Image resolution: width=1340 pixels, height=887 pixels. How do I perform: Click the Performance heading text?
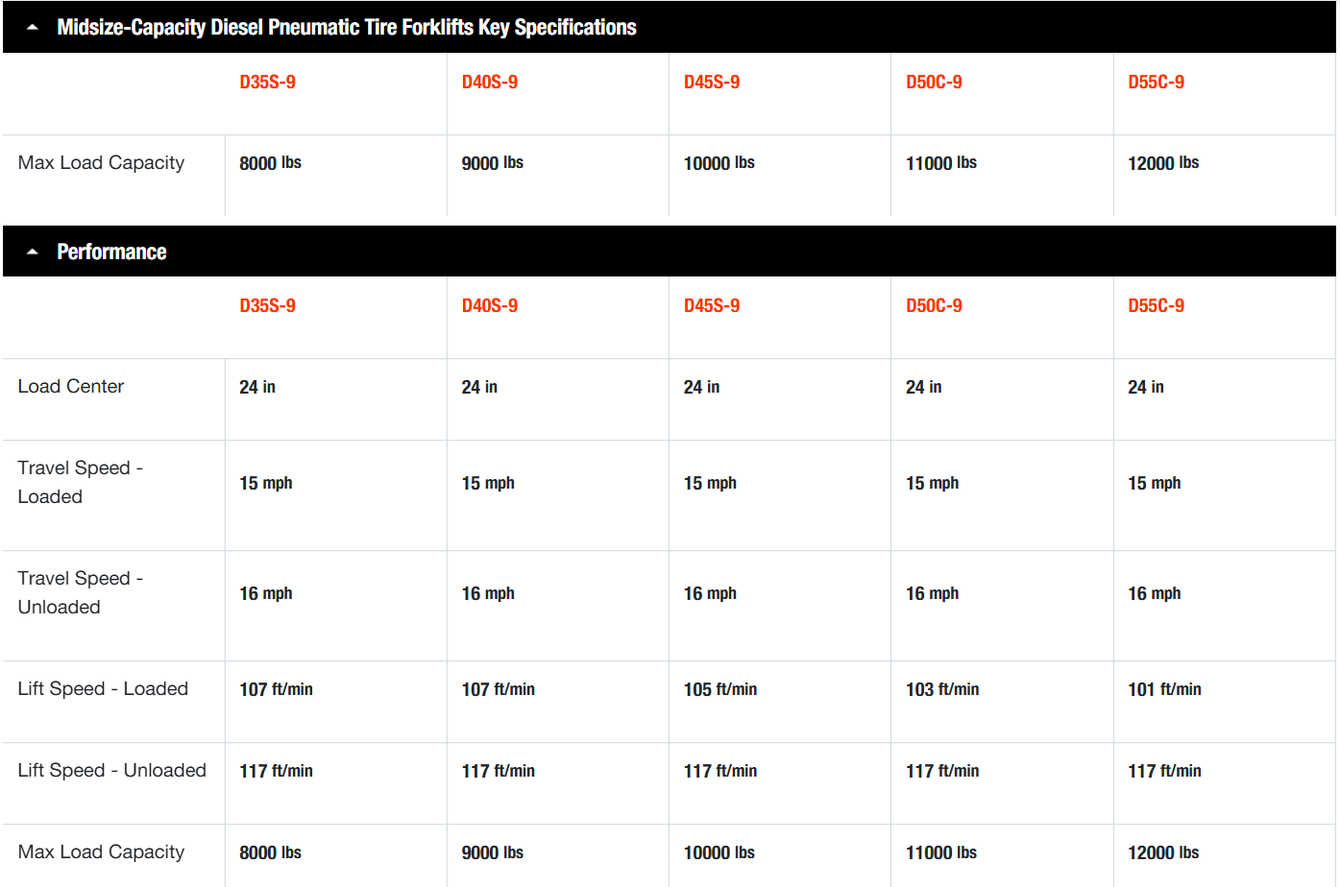111,252
